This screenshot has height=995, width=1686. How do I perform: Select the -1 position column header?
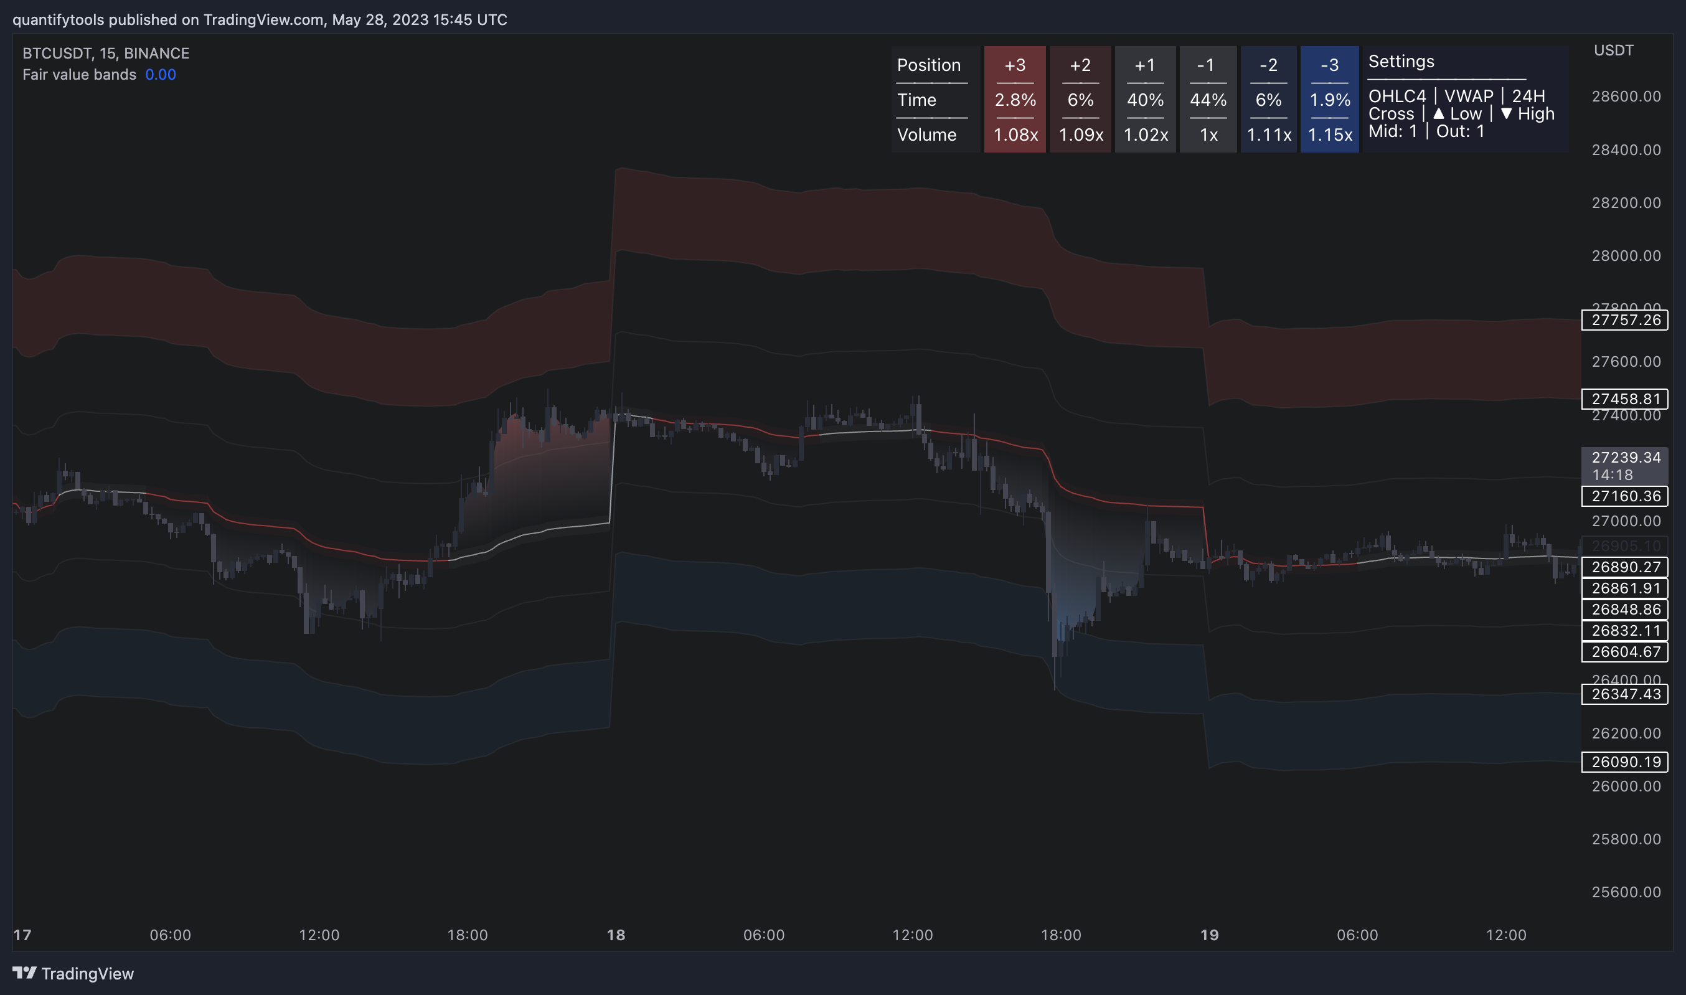coord(1206,65)
